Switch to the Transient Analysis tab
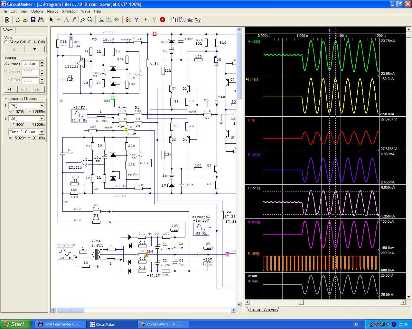This screenshot has width=412, height=329. (x=263, y=309)
